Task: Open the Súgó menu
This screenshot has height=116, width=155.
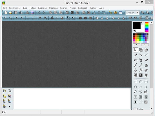Action: click(x=101, y=8)
